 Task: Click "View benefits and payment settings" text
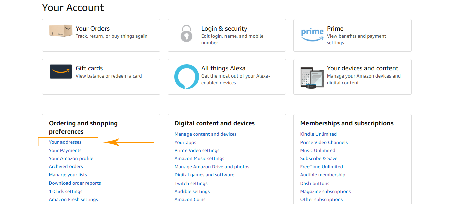(357, 39)
